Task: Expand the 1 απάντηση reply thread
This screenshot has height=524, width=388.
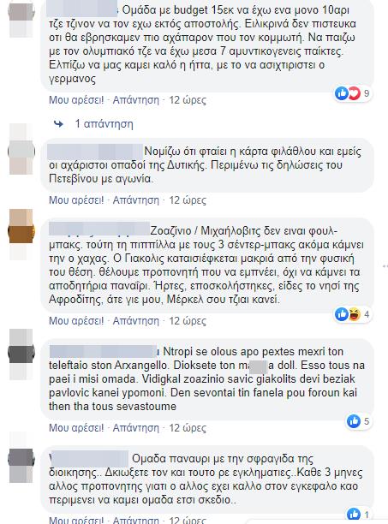Action: (104, 124)
